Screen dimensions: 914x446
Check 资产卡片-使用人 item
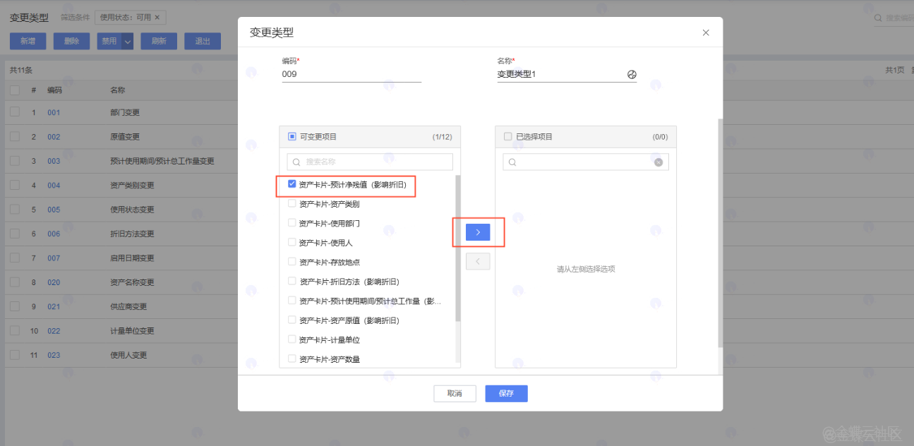tap(291, 242)
